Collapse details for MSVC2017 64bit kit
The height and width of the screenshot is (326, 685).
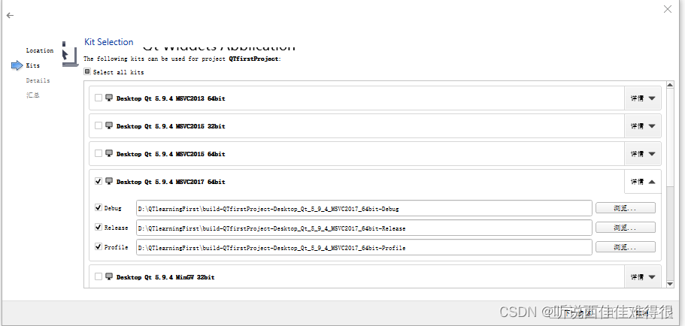pyautogui.click(x=643, y=182)
